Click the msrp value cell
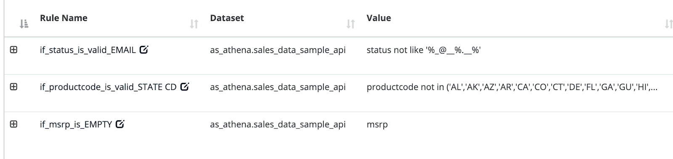This screenshot has width=673, height=159. (377, 125)
